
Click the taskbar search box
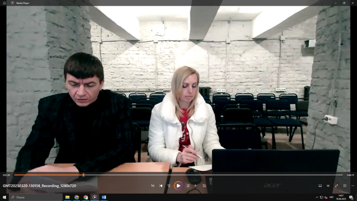coord(36,197)
